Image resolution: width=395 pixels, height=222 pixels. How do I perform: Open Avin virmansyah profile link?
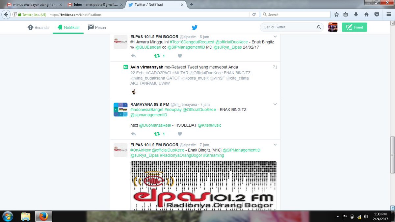[x=147, y=67]
